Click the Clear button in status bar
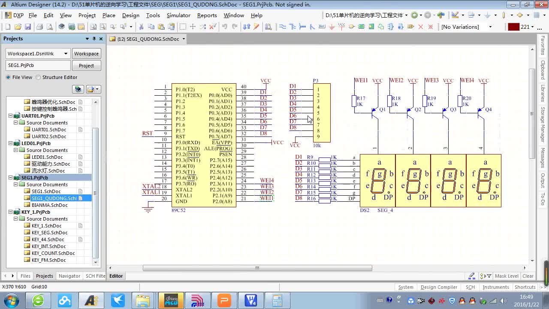The width and height of the screenshot is (549, 309). [x=528, y=276]
